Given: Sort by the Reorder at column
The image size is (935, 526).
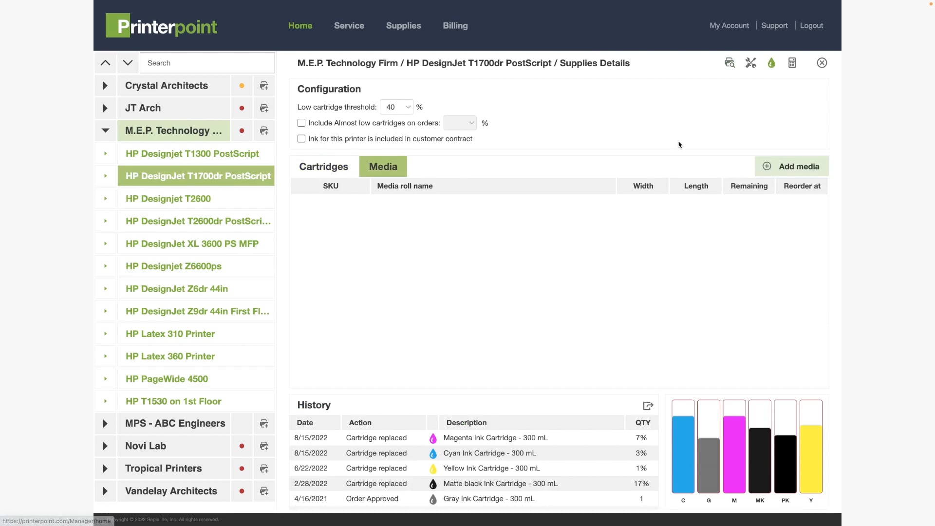Looking at the screenshot, I should tap(802, 186).
